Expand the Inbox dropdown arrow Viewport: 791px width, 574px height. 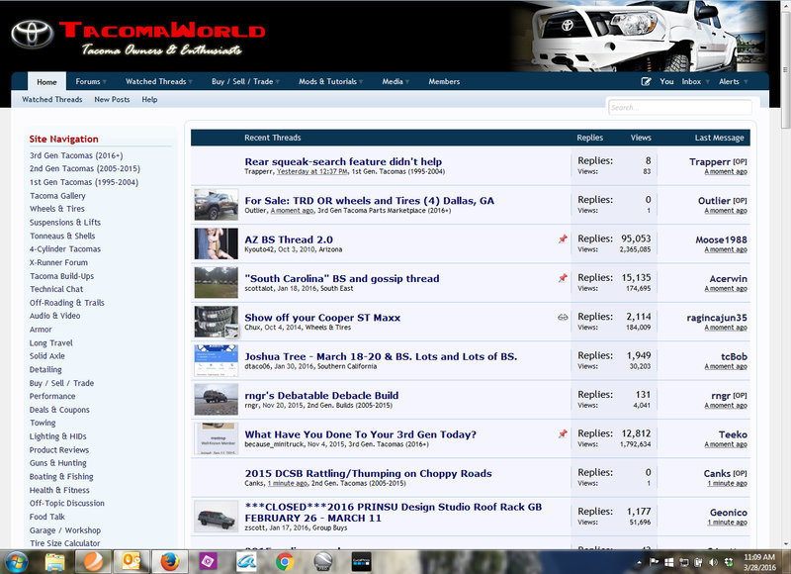point(707,82)
